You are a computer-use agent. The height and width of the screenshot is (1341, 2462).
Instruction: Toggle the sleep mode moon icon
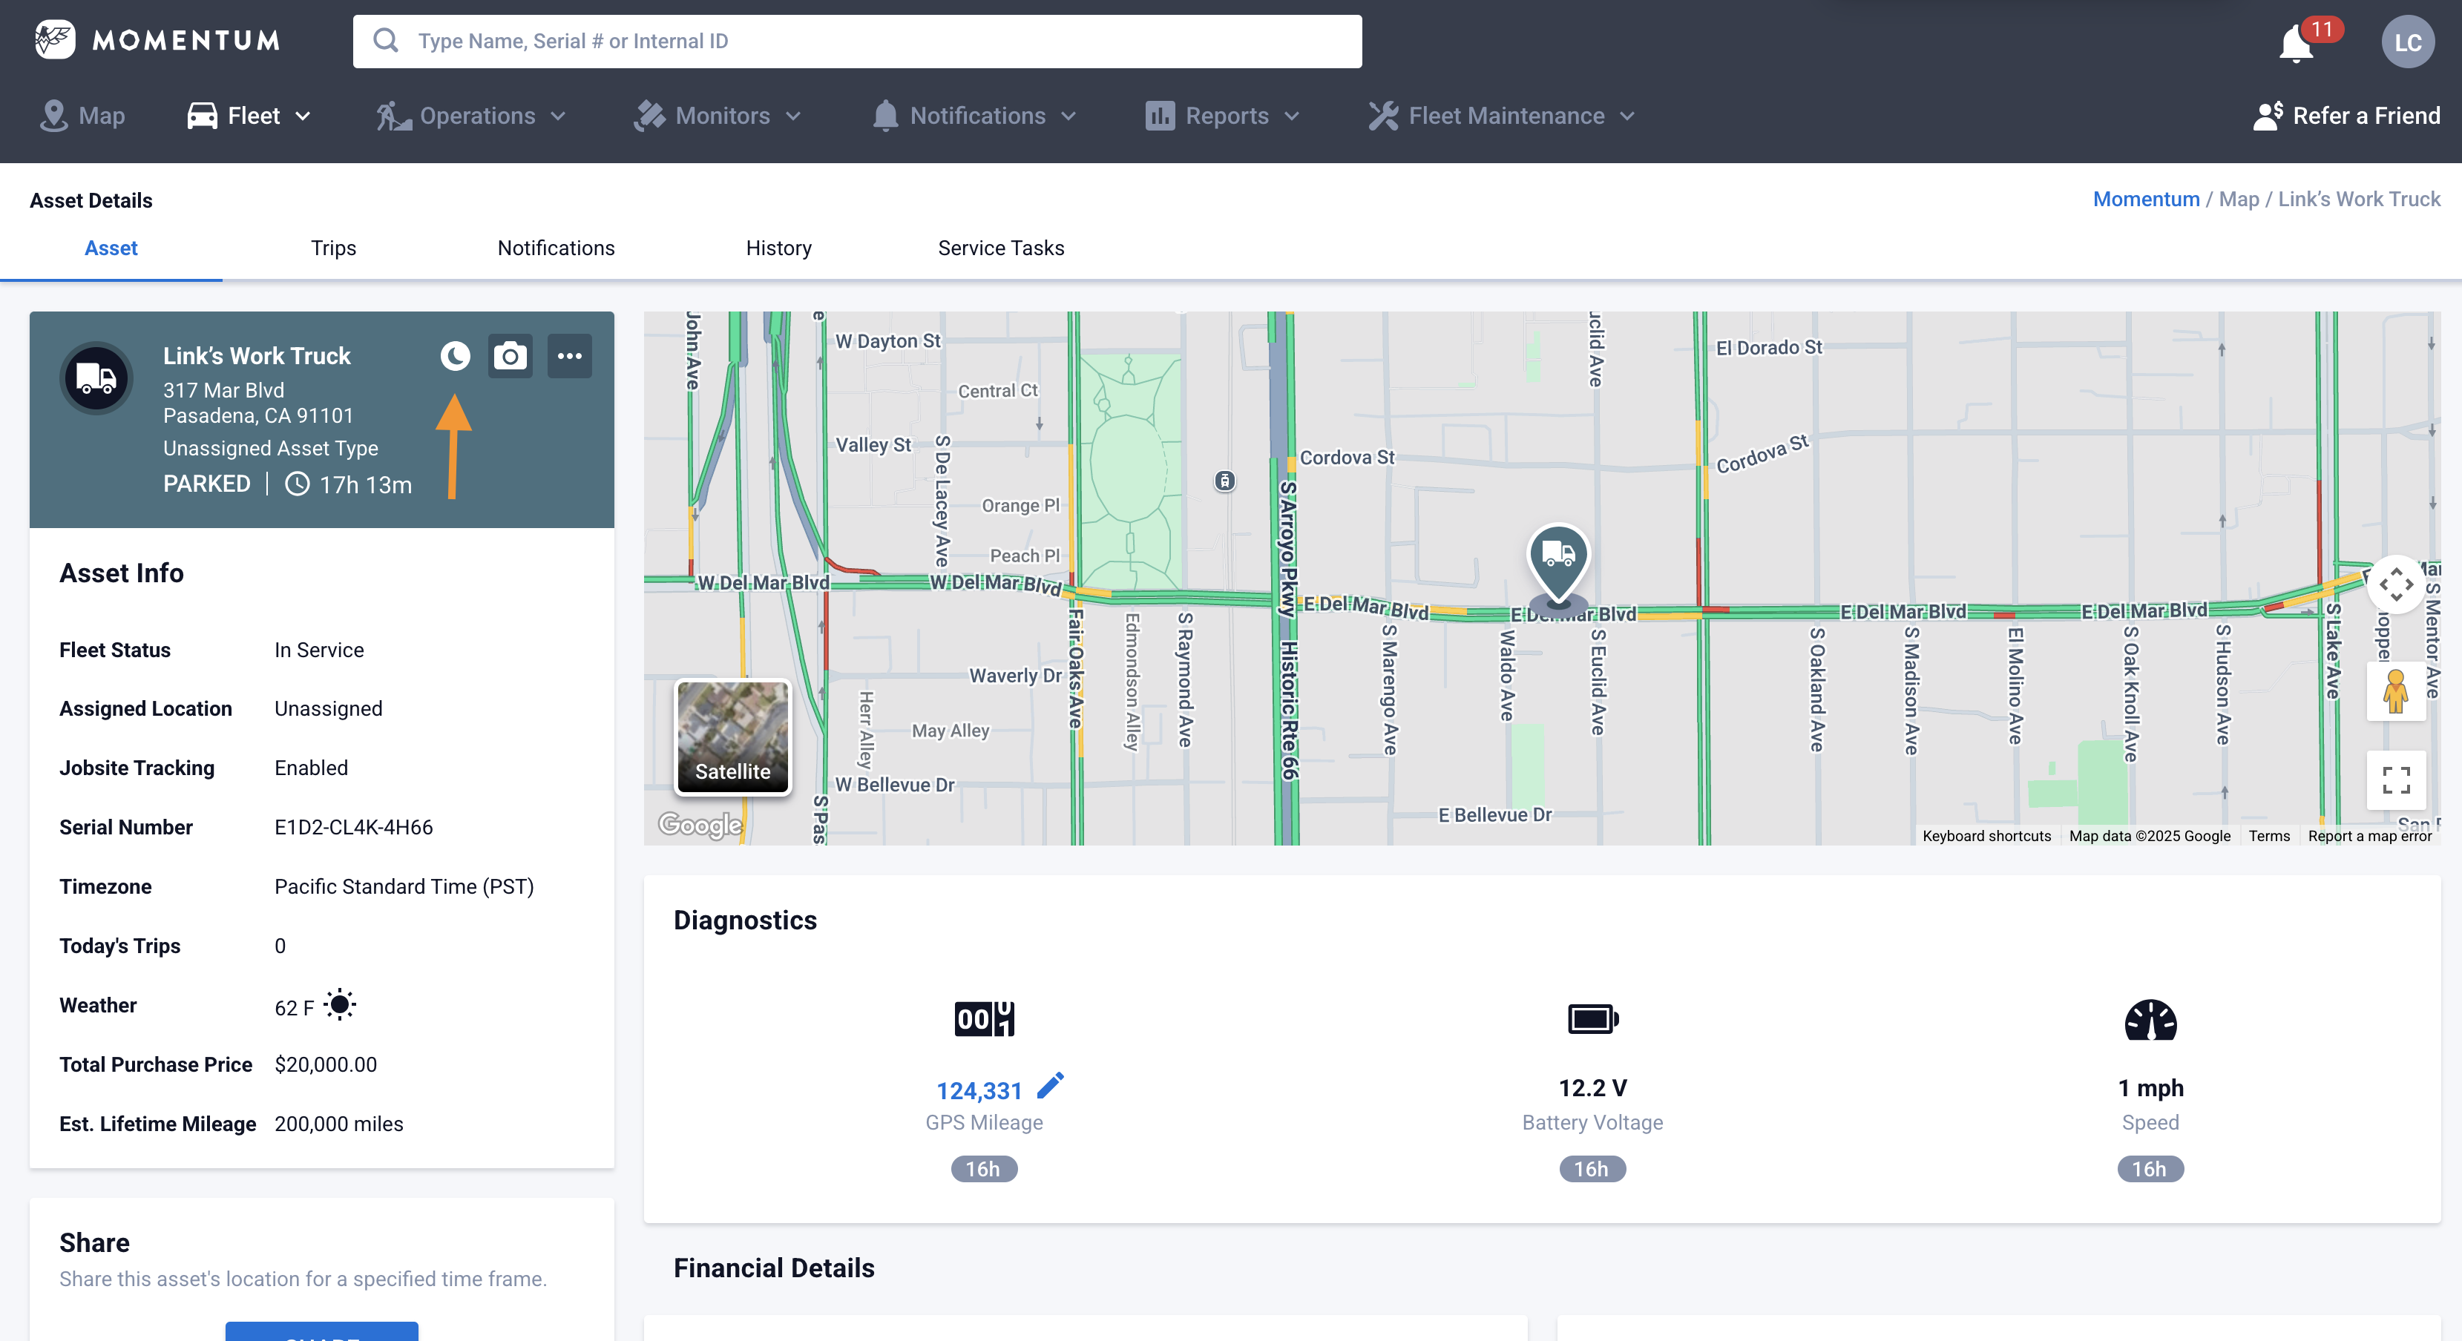[455, 356]
